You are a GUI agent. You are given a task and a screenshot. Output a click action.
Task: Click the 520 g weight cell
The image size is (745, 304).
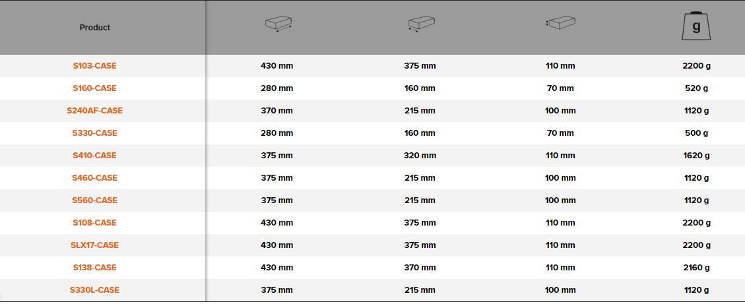pos(696,88)
